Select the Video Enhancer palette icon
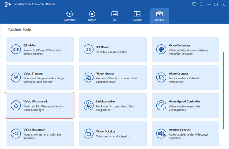The height and width of the screenshot is (149, 229). (161, 49)
